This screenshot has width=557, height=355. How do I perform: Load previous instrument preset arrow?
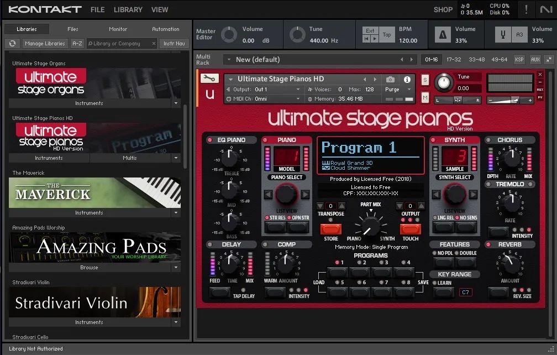[365, 79]
